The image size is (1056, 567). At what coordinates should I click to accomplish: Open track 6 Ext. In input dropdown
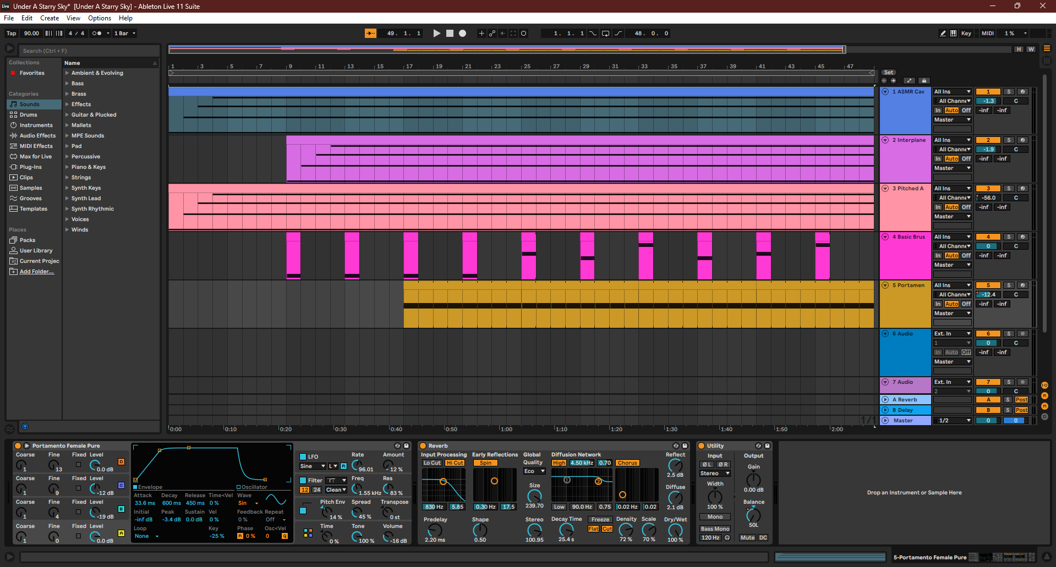[x=953, y=334]
